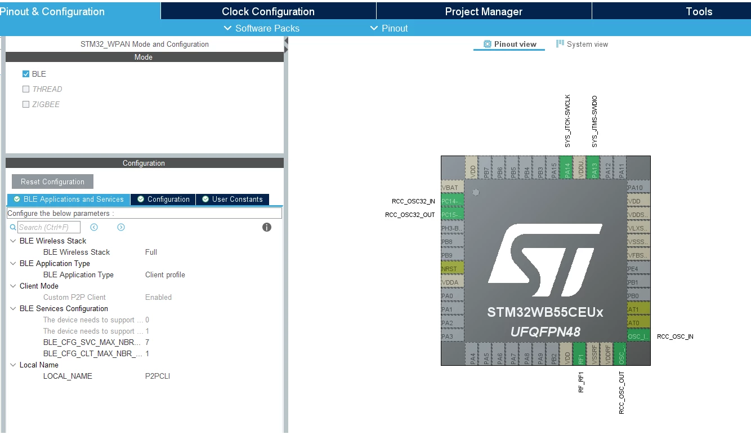Screen dimensions: 751x434
Task: Show parameter info with the info icon
Action: 267,227
